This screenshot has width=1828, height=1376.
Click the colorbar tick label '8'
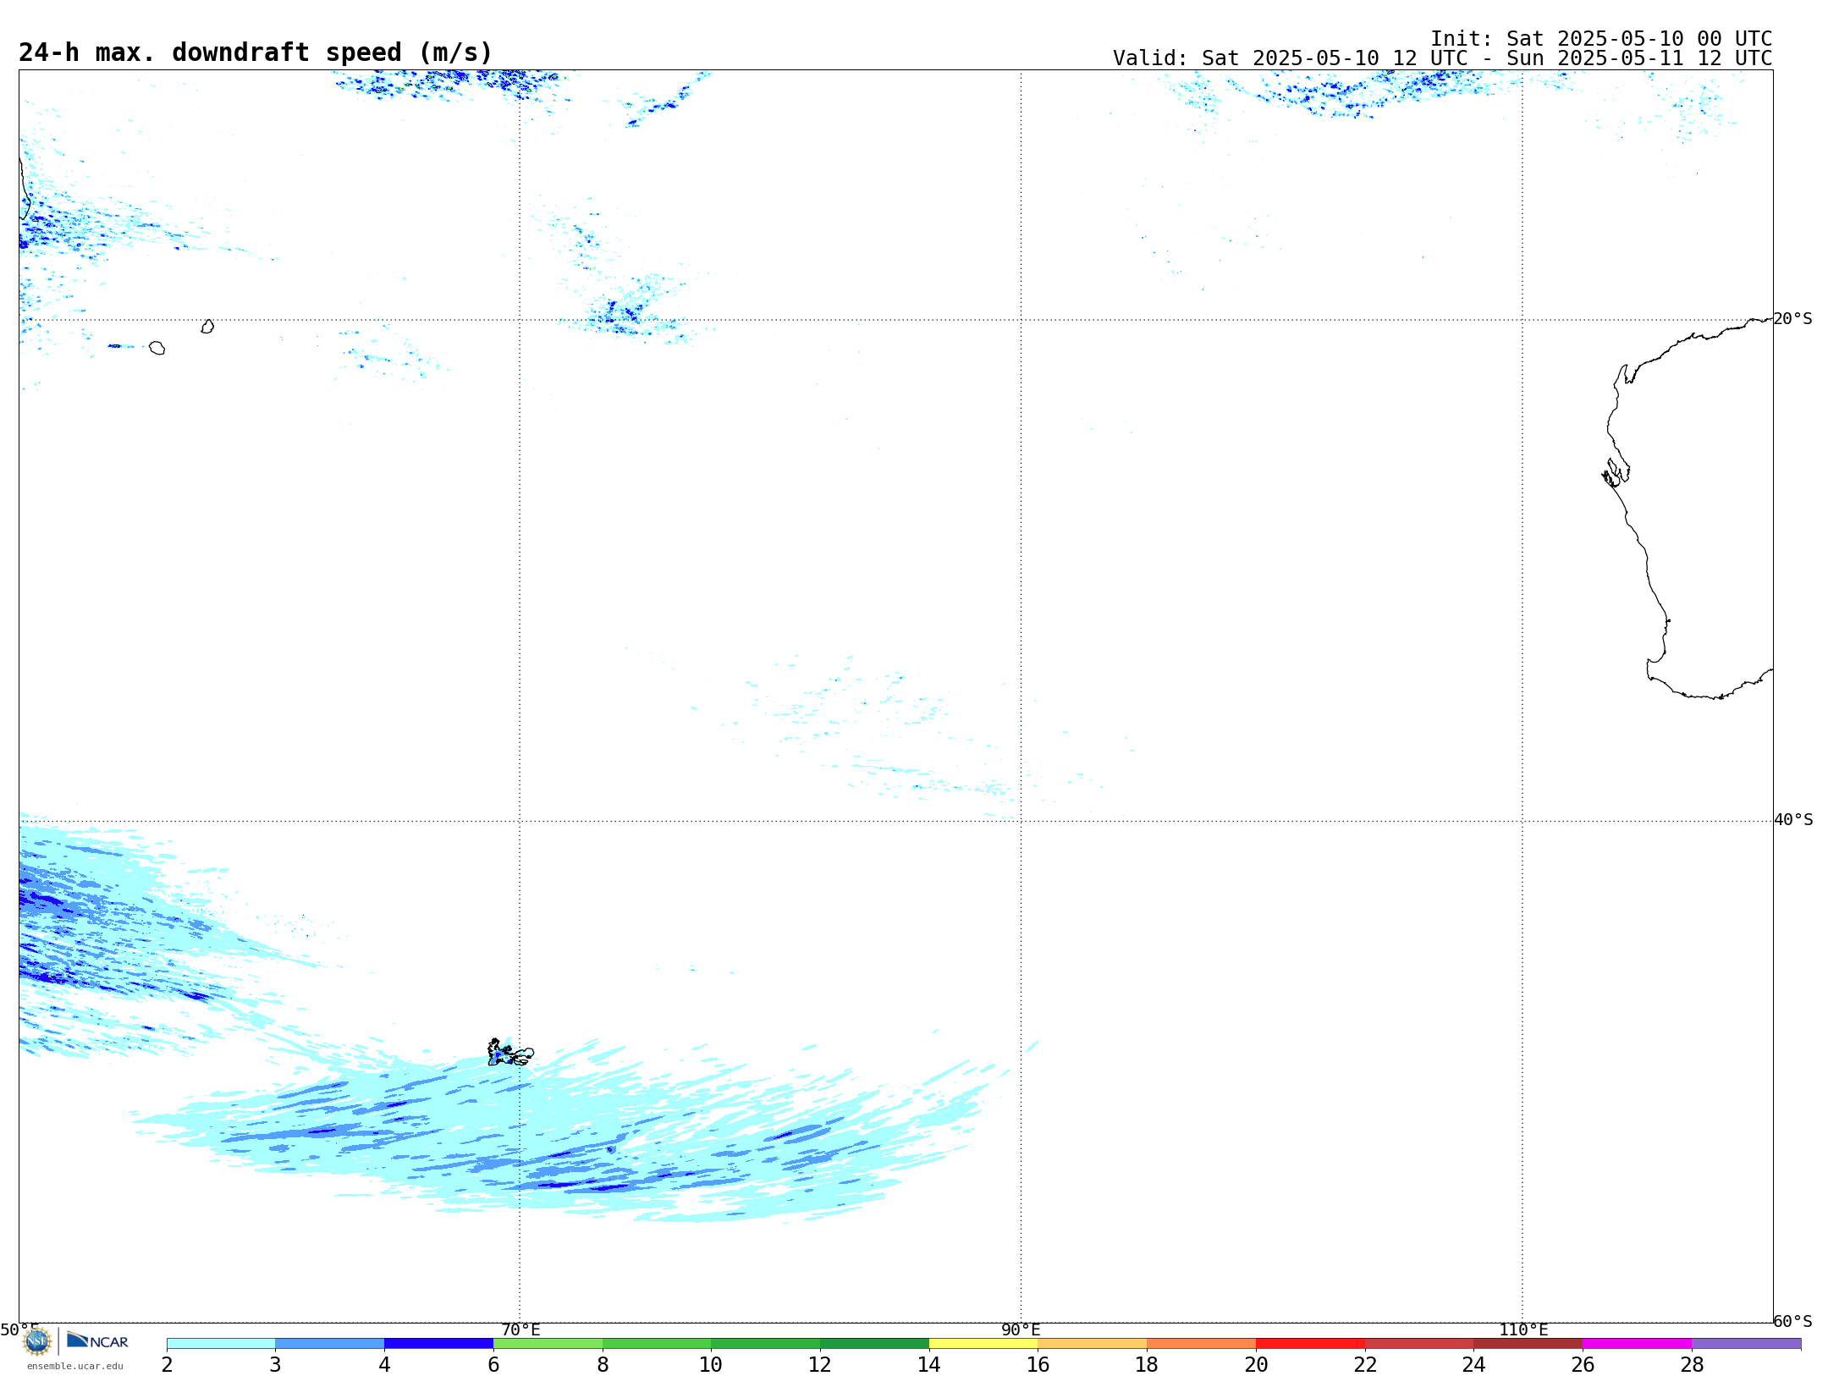pyautogui.click(x=603, y=1364)
